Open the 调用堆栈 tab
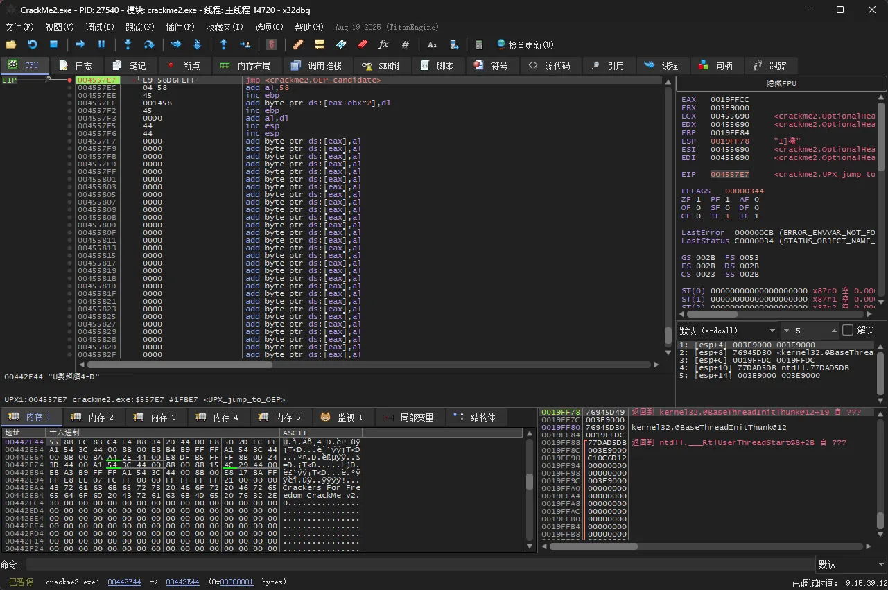The width and height of the screenshot is (888, 590). point(317,66)
